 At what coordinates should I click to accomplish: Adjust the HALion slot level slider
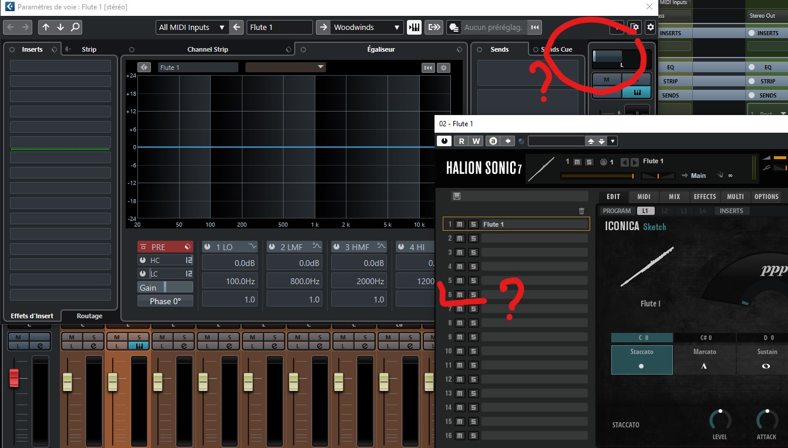pos(598,176)
